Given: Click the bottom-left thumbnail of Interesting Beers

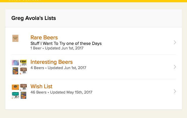Looking at the screenshot, I should click(x=15, y=71).
